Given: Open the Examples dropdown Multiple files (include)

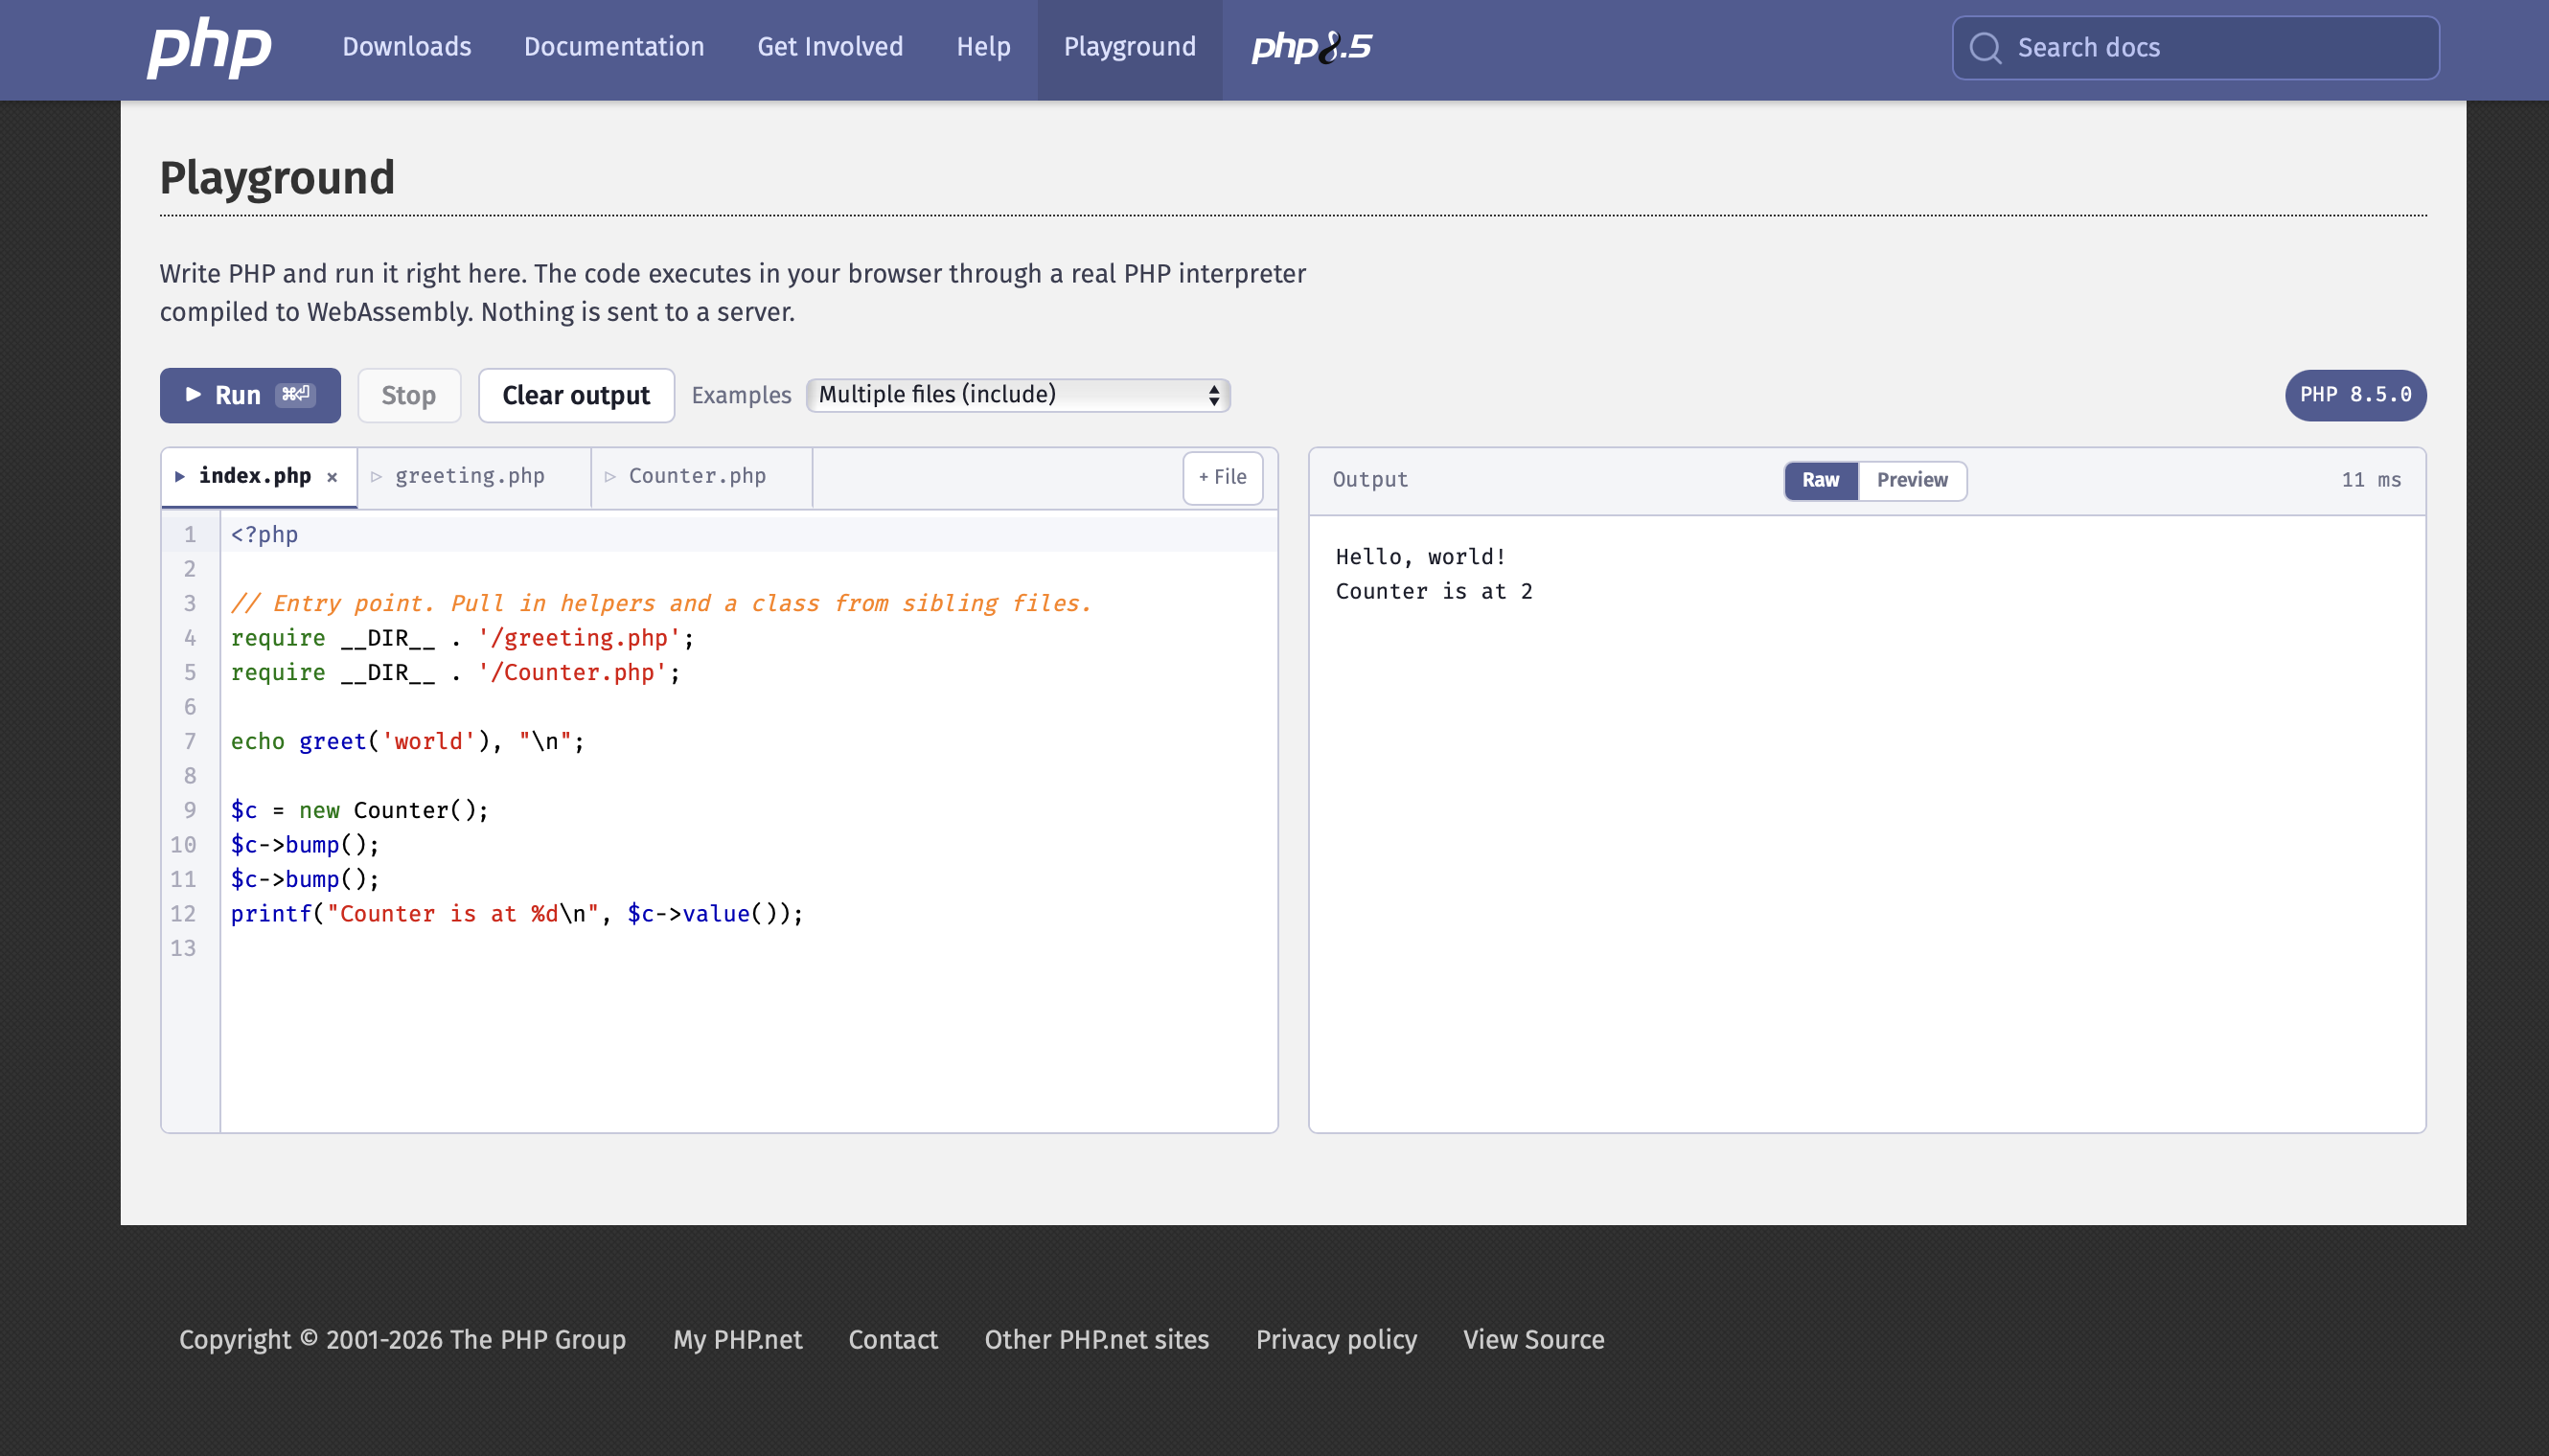Looking at the screenshot, I should 1018,395.
